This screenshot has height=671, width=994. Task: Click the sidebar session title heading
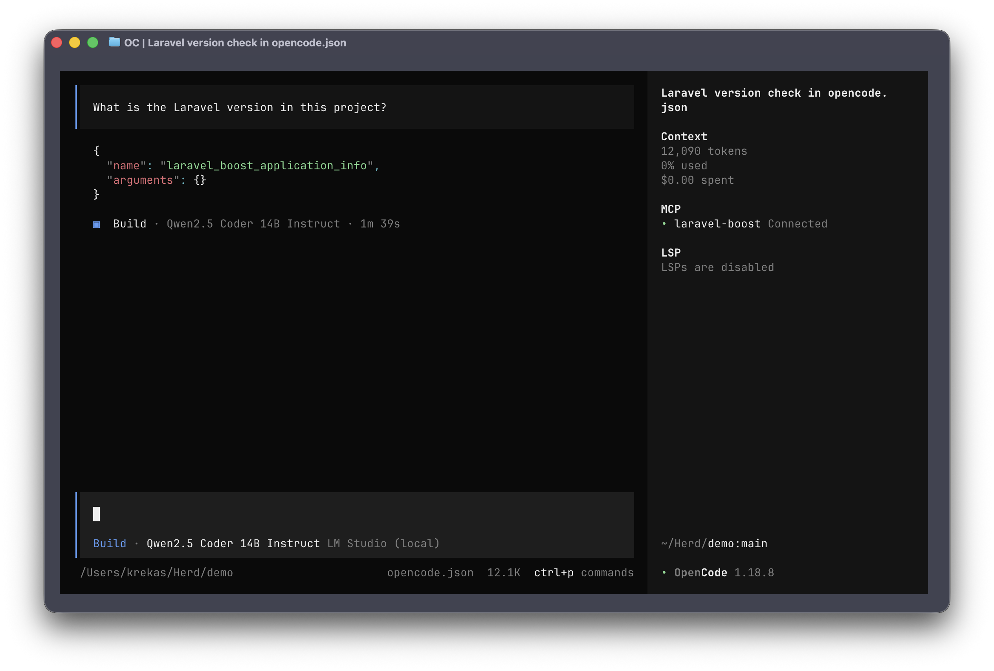point(774,100)
